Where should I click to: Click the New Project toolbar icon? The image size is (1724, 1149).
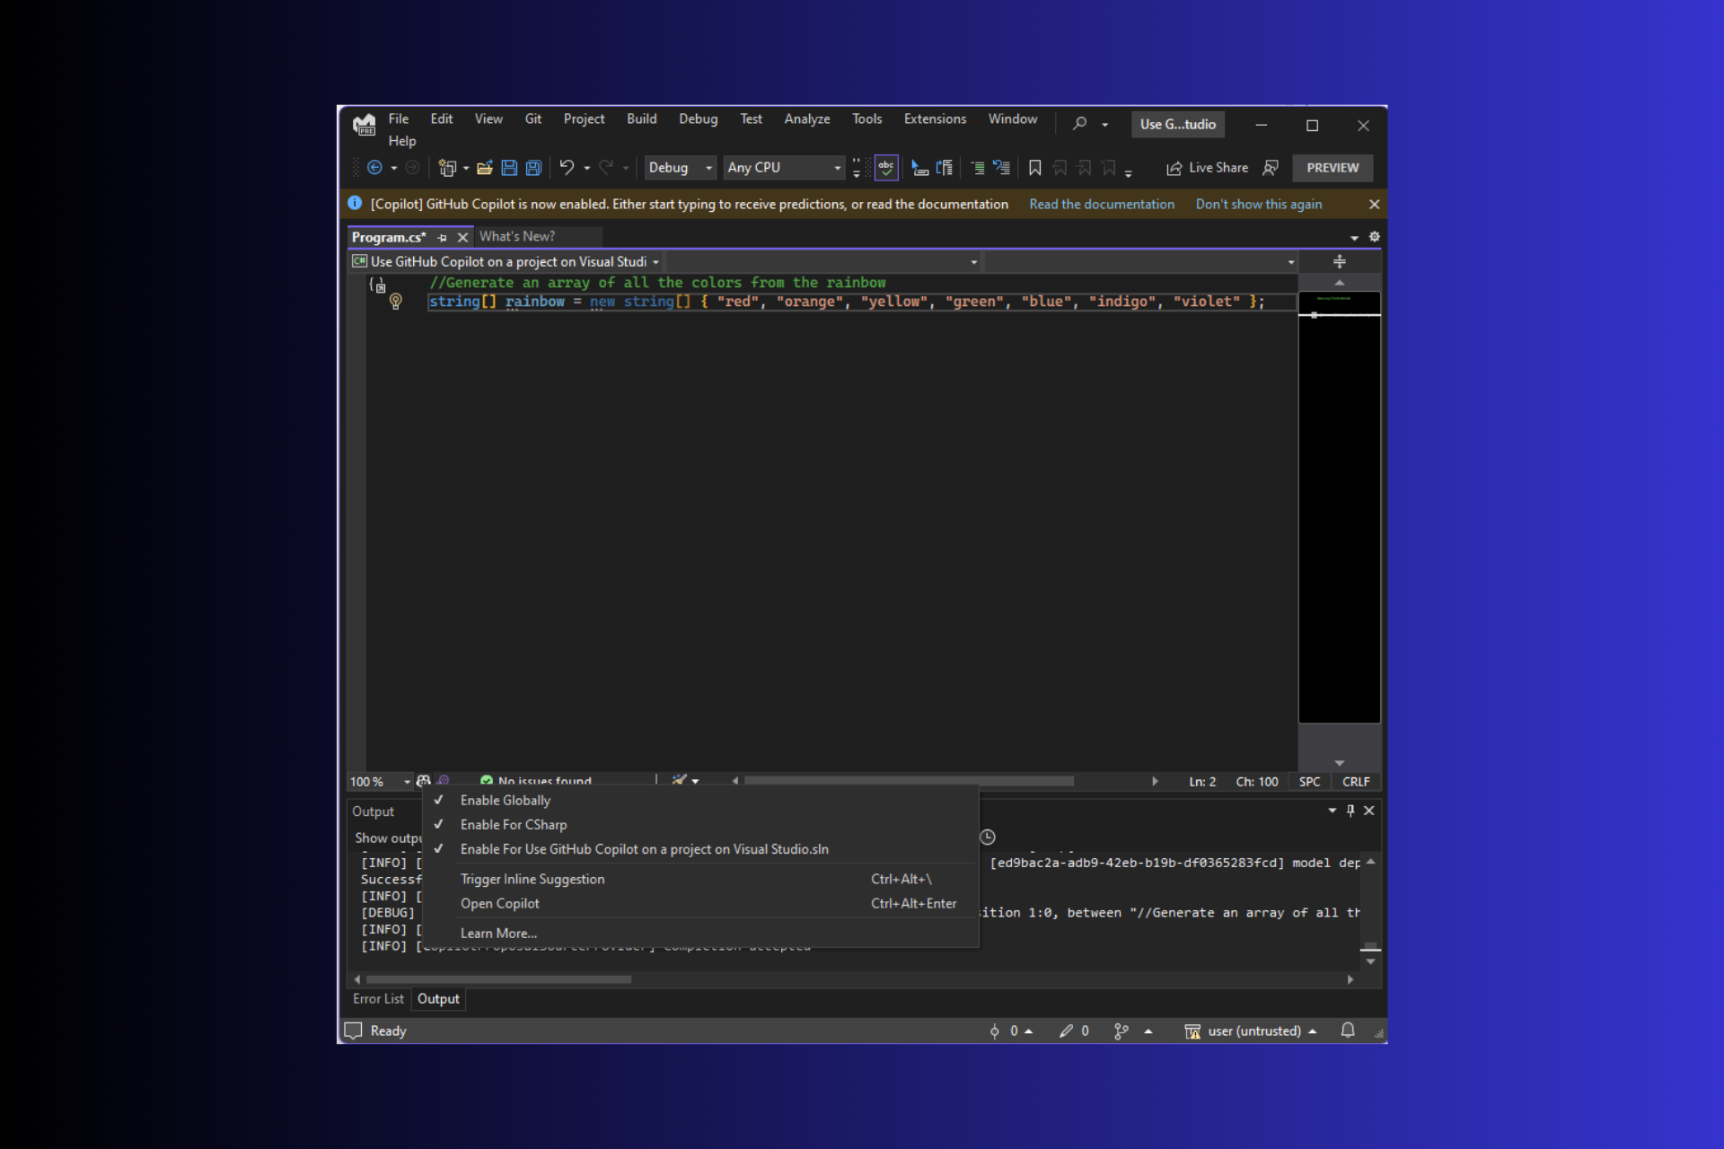tap(449, 168)
